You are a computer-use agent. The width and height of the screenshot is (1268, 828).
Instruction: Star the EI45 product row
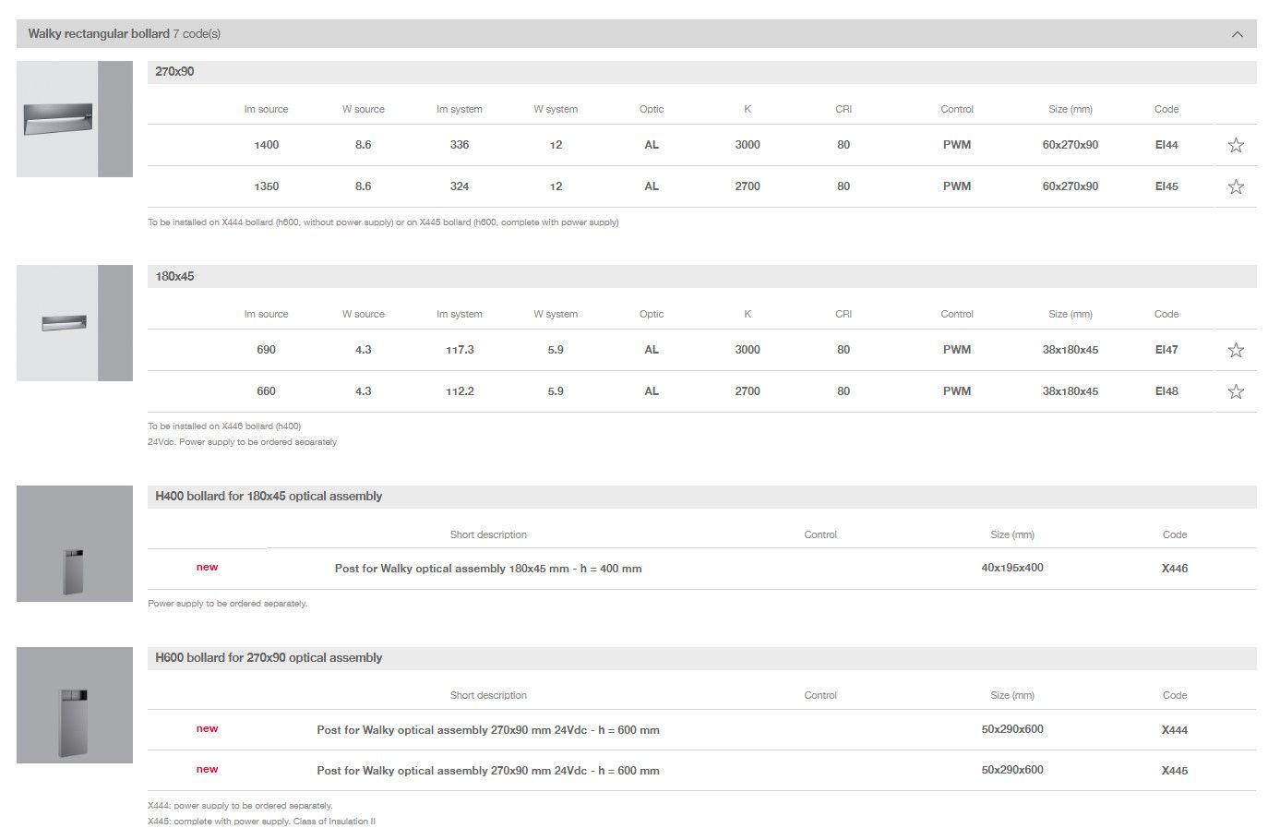(1236, 186)
